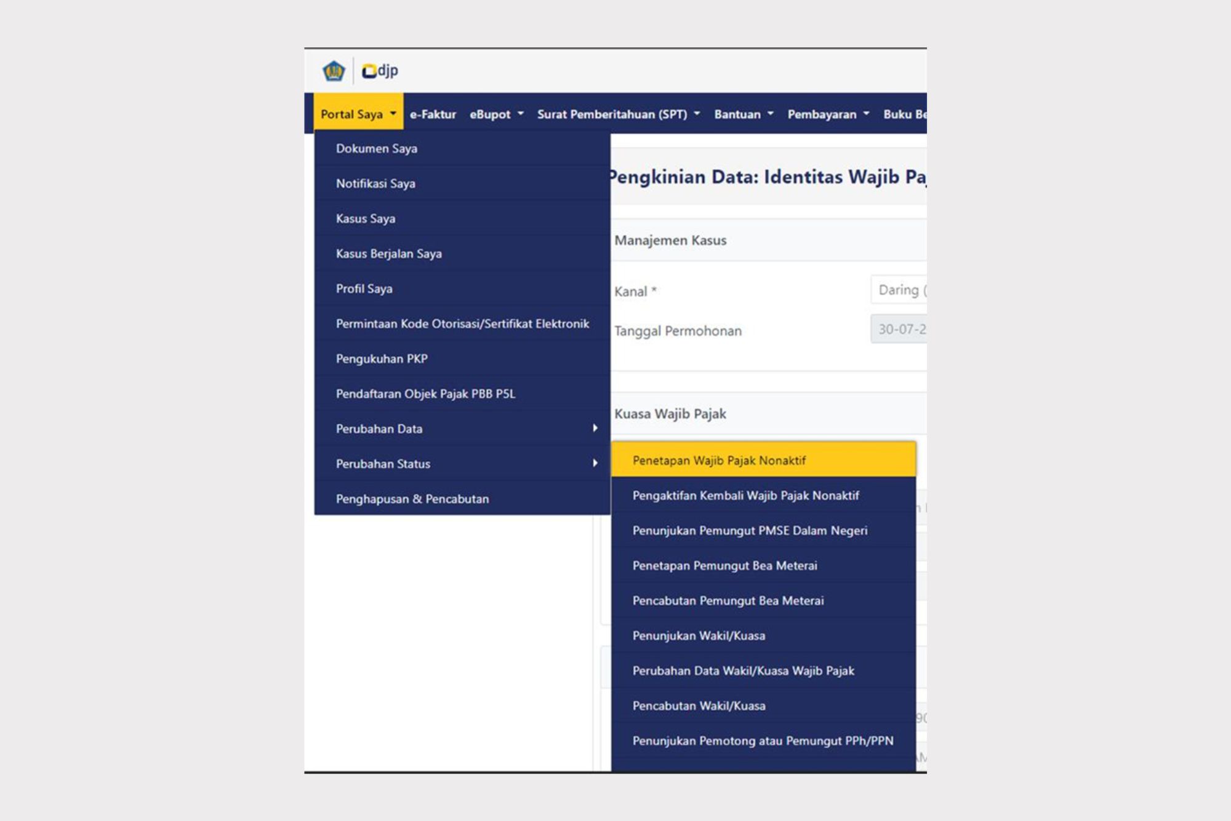
Task: Open Pendaftaran Objek Pajak PBB P5L
Action: click(x=462, y=394)
